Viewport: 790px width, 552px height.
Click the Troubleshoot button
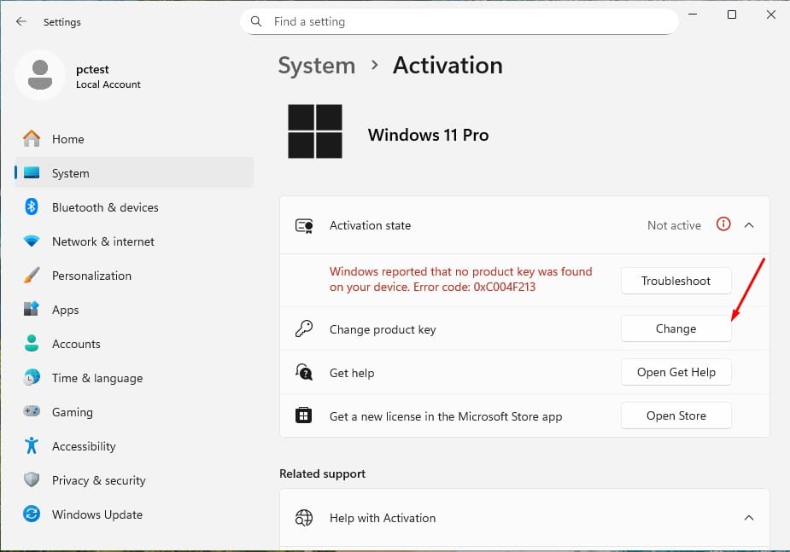[676, 281]
